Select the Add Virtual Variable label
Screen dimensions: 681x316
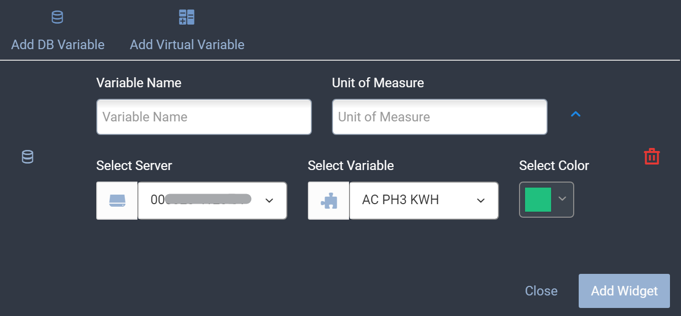coord(187,45)
